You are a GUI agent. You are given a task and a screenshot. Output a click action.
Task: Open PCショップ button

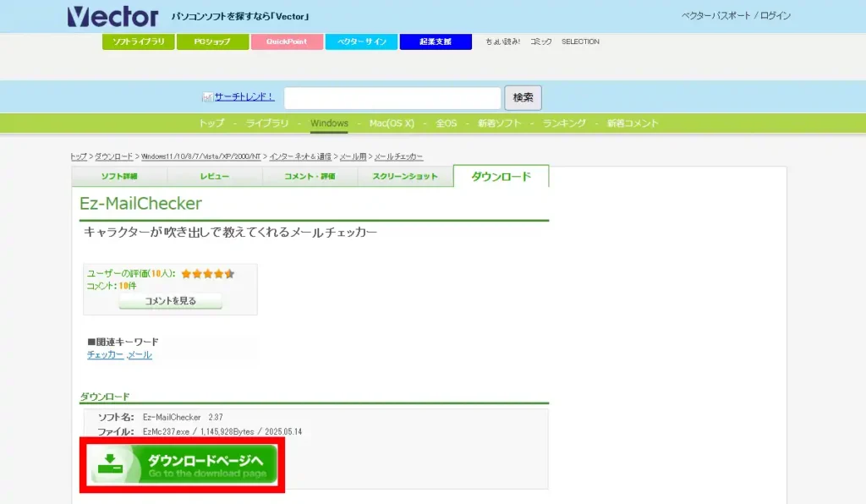coord(212,41)
